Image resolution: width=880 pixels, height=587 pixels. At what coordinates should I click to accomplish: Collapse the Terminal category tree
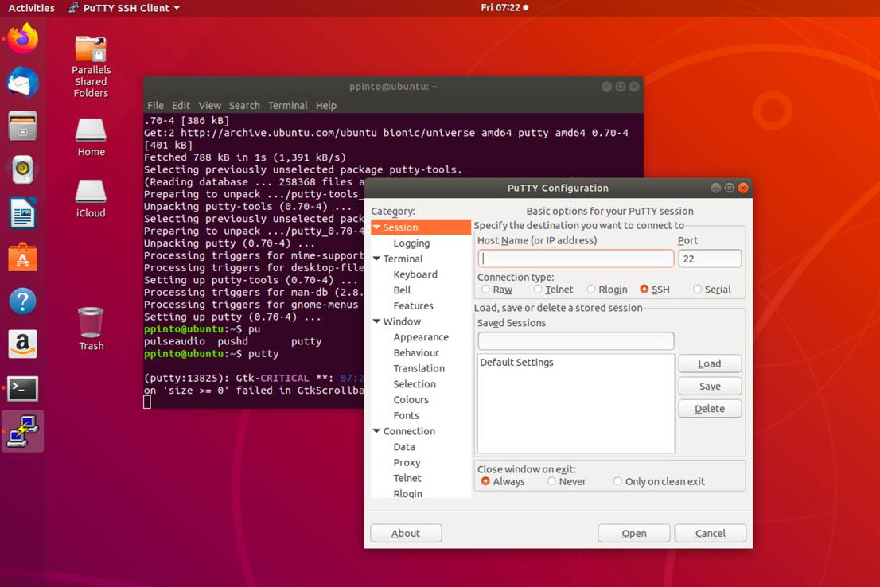tap(376, 259)
